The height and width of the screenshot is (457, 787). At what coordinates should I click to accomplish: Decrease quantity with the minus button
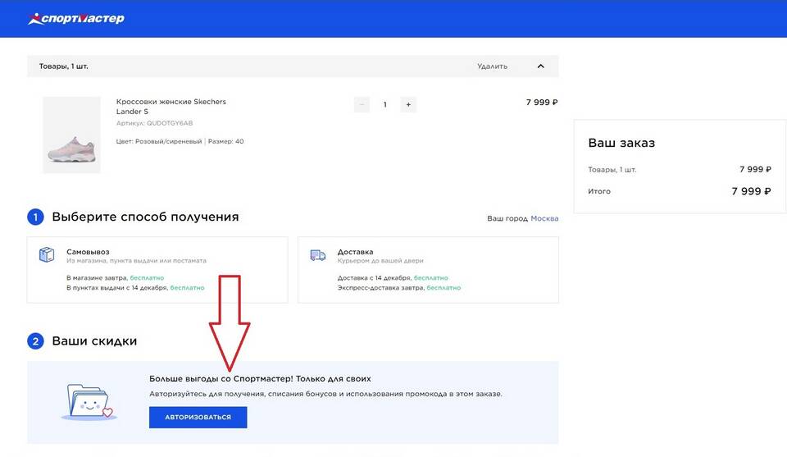362,104
